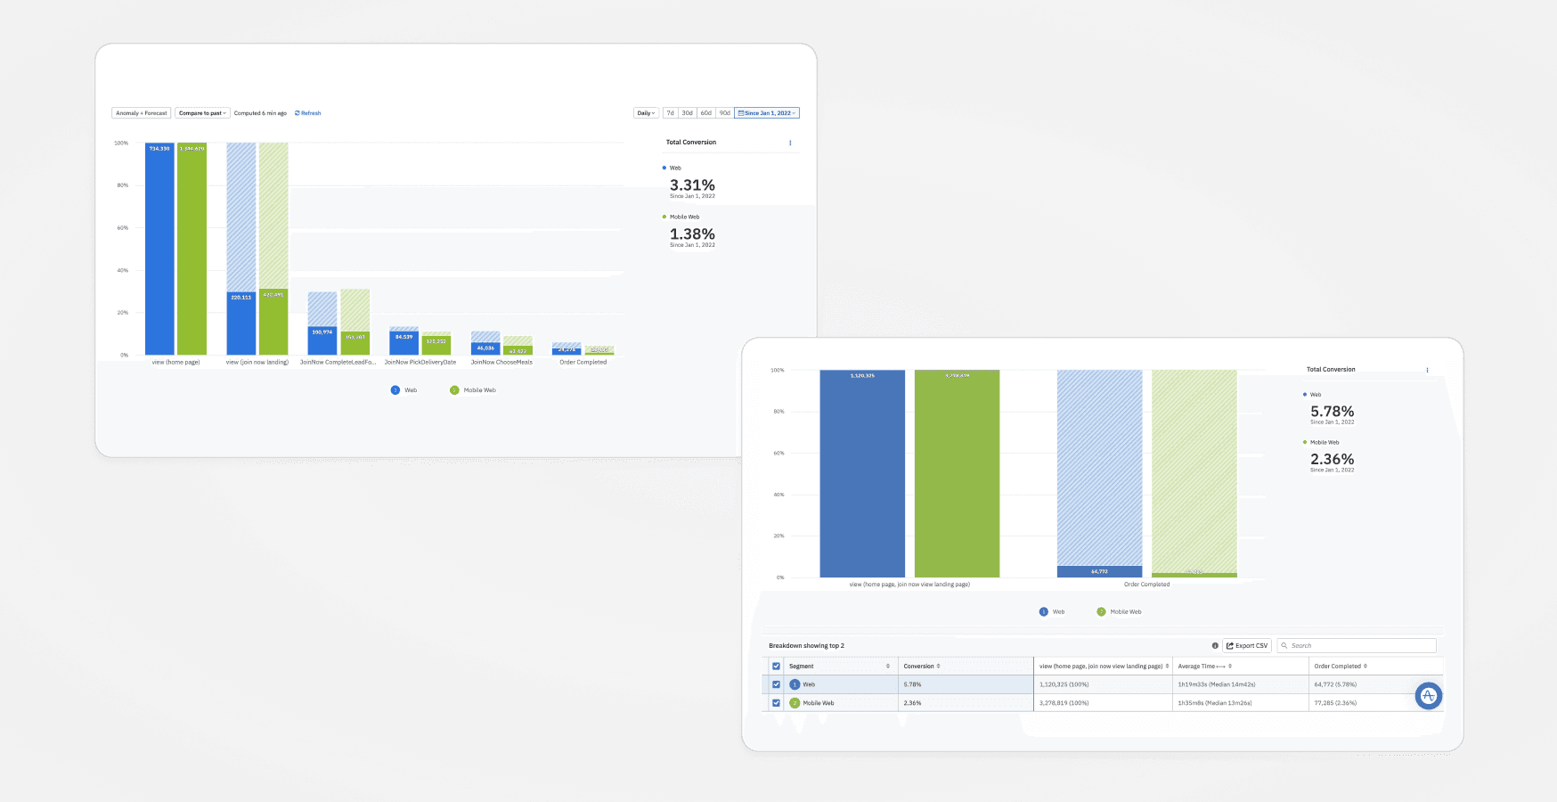1557x802 pixels.
Task: Click the numbered badge 1 in the Web table row
Action: 795,684
